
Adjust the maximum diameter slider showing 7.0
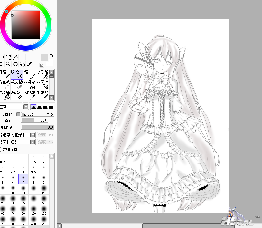tap(38, 114)
